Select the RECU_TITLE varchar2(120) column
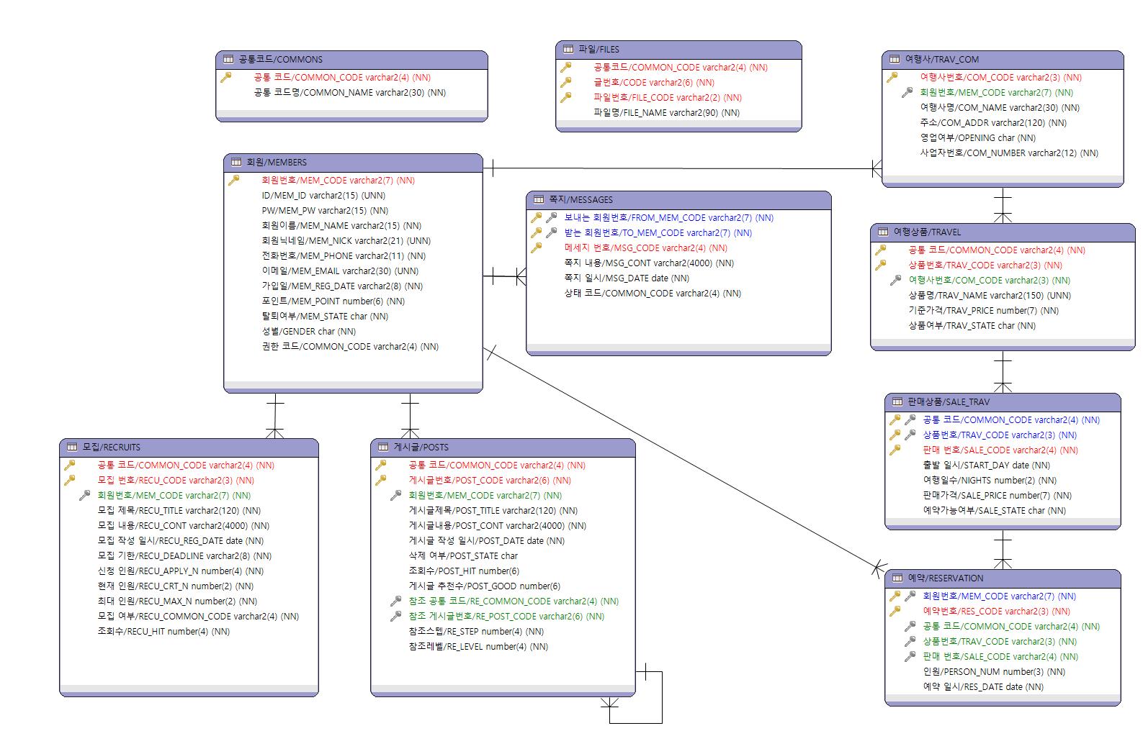 click(x=179, y=510)
